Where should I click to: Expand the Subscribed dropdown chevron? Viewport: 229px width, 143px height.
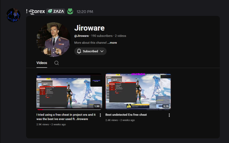click(x=102, y=51)
